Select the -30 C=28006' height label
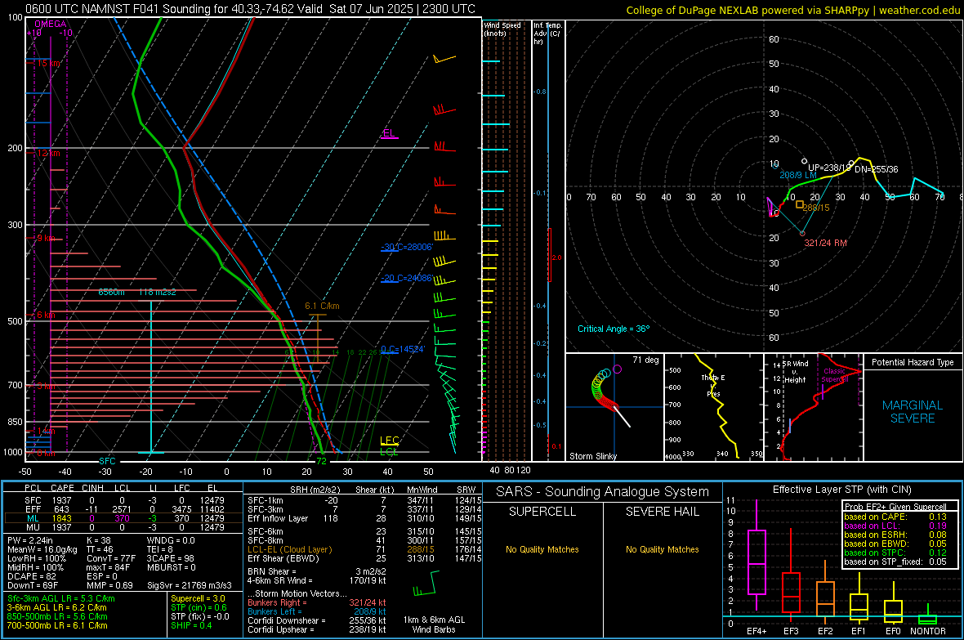 pyautogui.click(x=407, y=247)
